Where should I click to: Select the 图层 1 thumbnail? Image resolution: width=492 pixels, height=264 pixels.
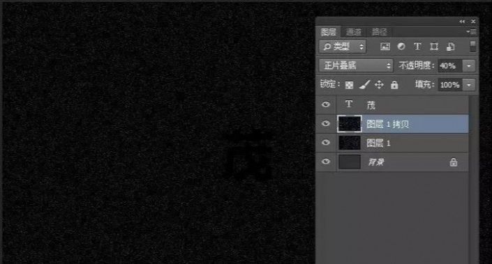coord(349,143)
